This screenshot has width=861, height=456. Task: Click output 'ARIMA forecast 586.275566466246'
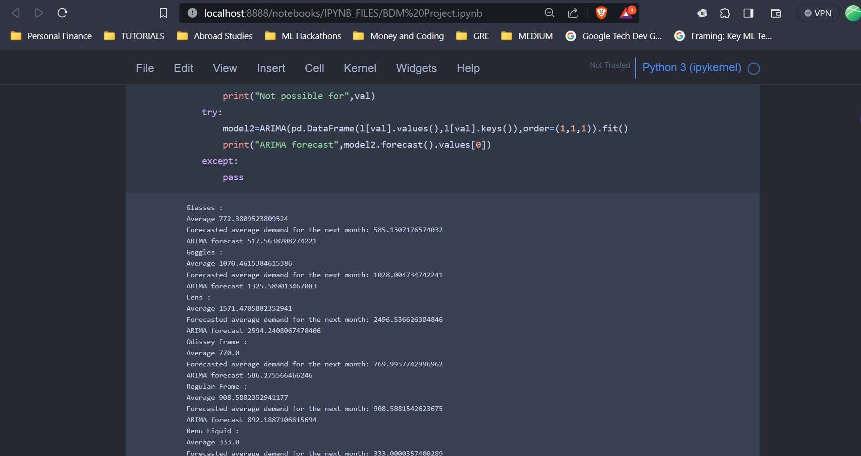pyautogui.click(x=250, y=375)
